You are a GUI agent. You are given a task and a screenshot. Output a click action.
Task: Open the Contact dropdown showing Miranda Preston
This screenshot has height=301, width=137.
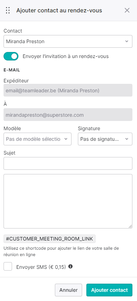68,41
